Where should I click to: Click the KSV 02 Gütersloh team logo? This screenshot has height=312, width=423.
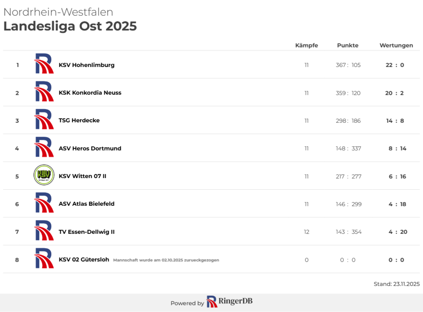[44, 259]
